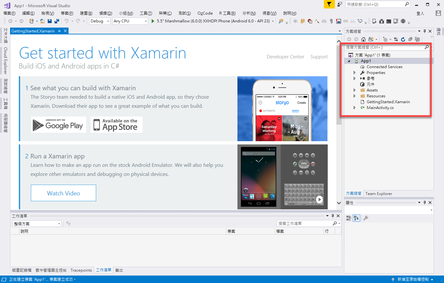This screenshot has width=444, height=283.
Task: Click the Collapse All icon in Solution Explorer
Action: point(410,39)
